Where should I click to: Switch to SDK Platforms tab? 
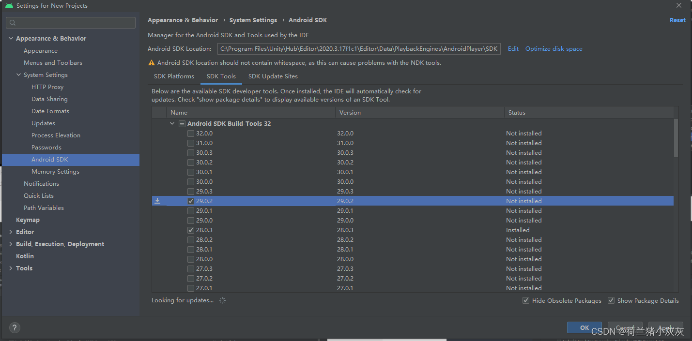point(174,76)
